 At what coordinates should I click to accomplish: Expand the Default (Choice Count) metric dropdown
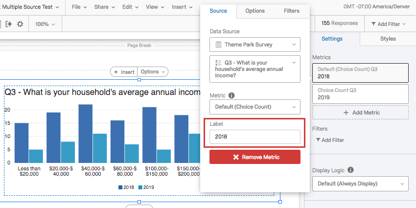click(255, 107)
